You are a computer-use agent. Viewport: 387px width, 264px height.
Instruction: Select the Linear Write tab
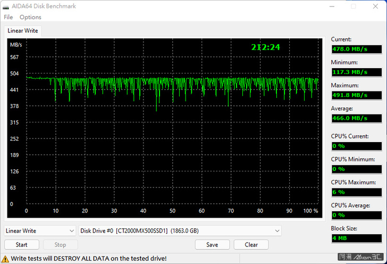tap(23, 31)
